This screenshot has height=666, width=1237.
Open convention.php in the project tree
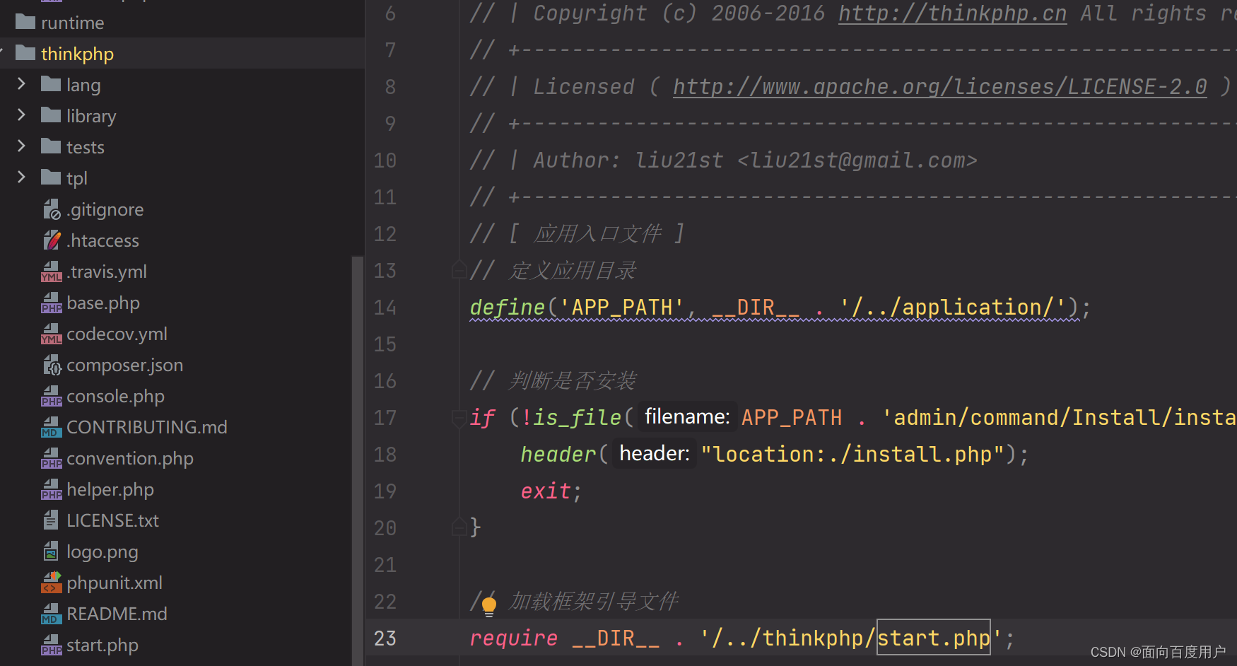(x=130, y=458)
